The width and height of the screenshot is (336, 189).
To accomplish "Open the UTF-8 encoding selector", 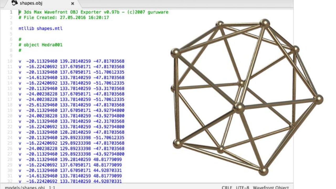I will (243, 187).
